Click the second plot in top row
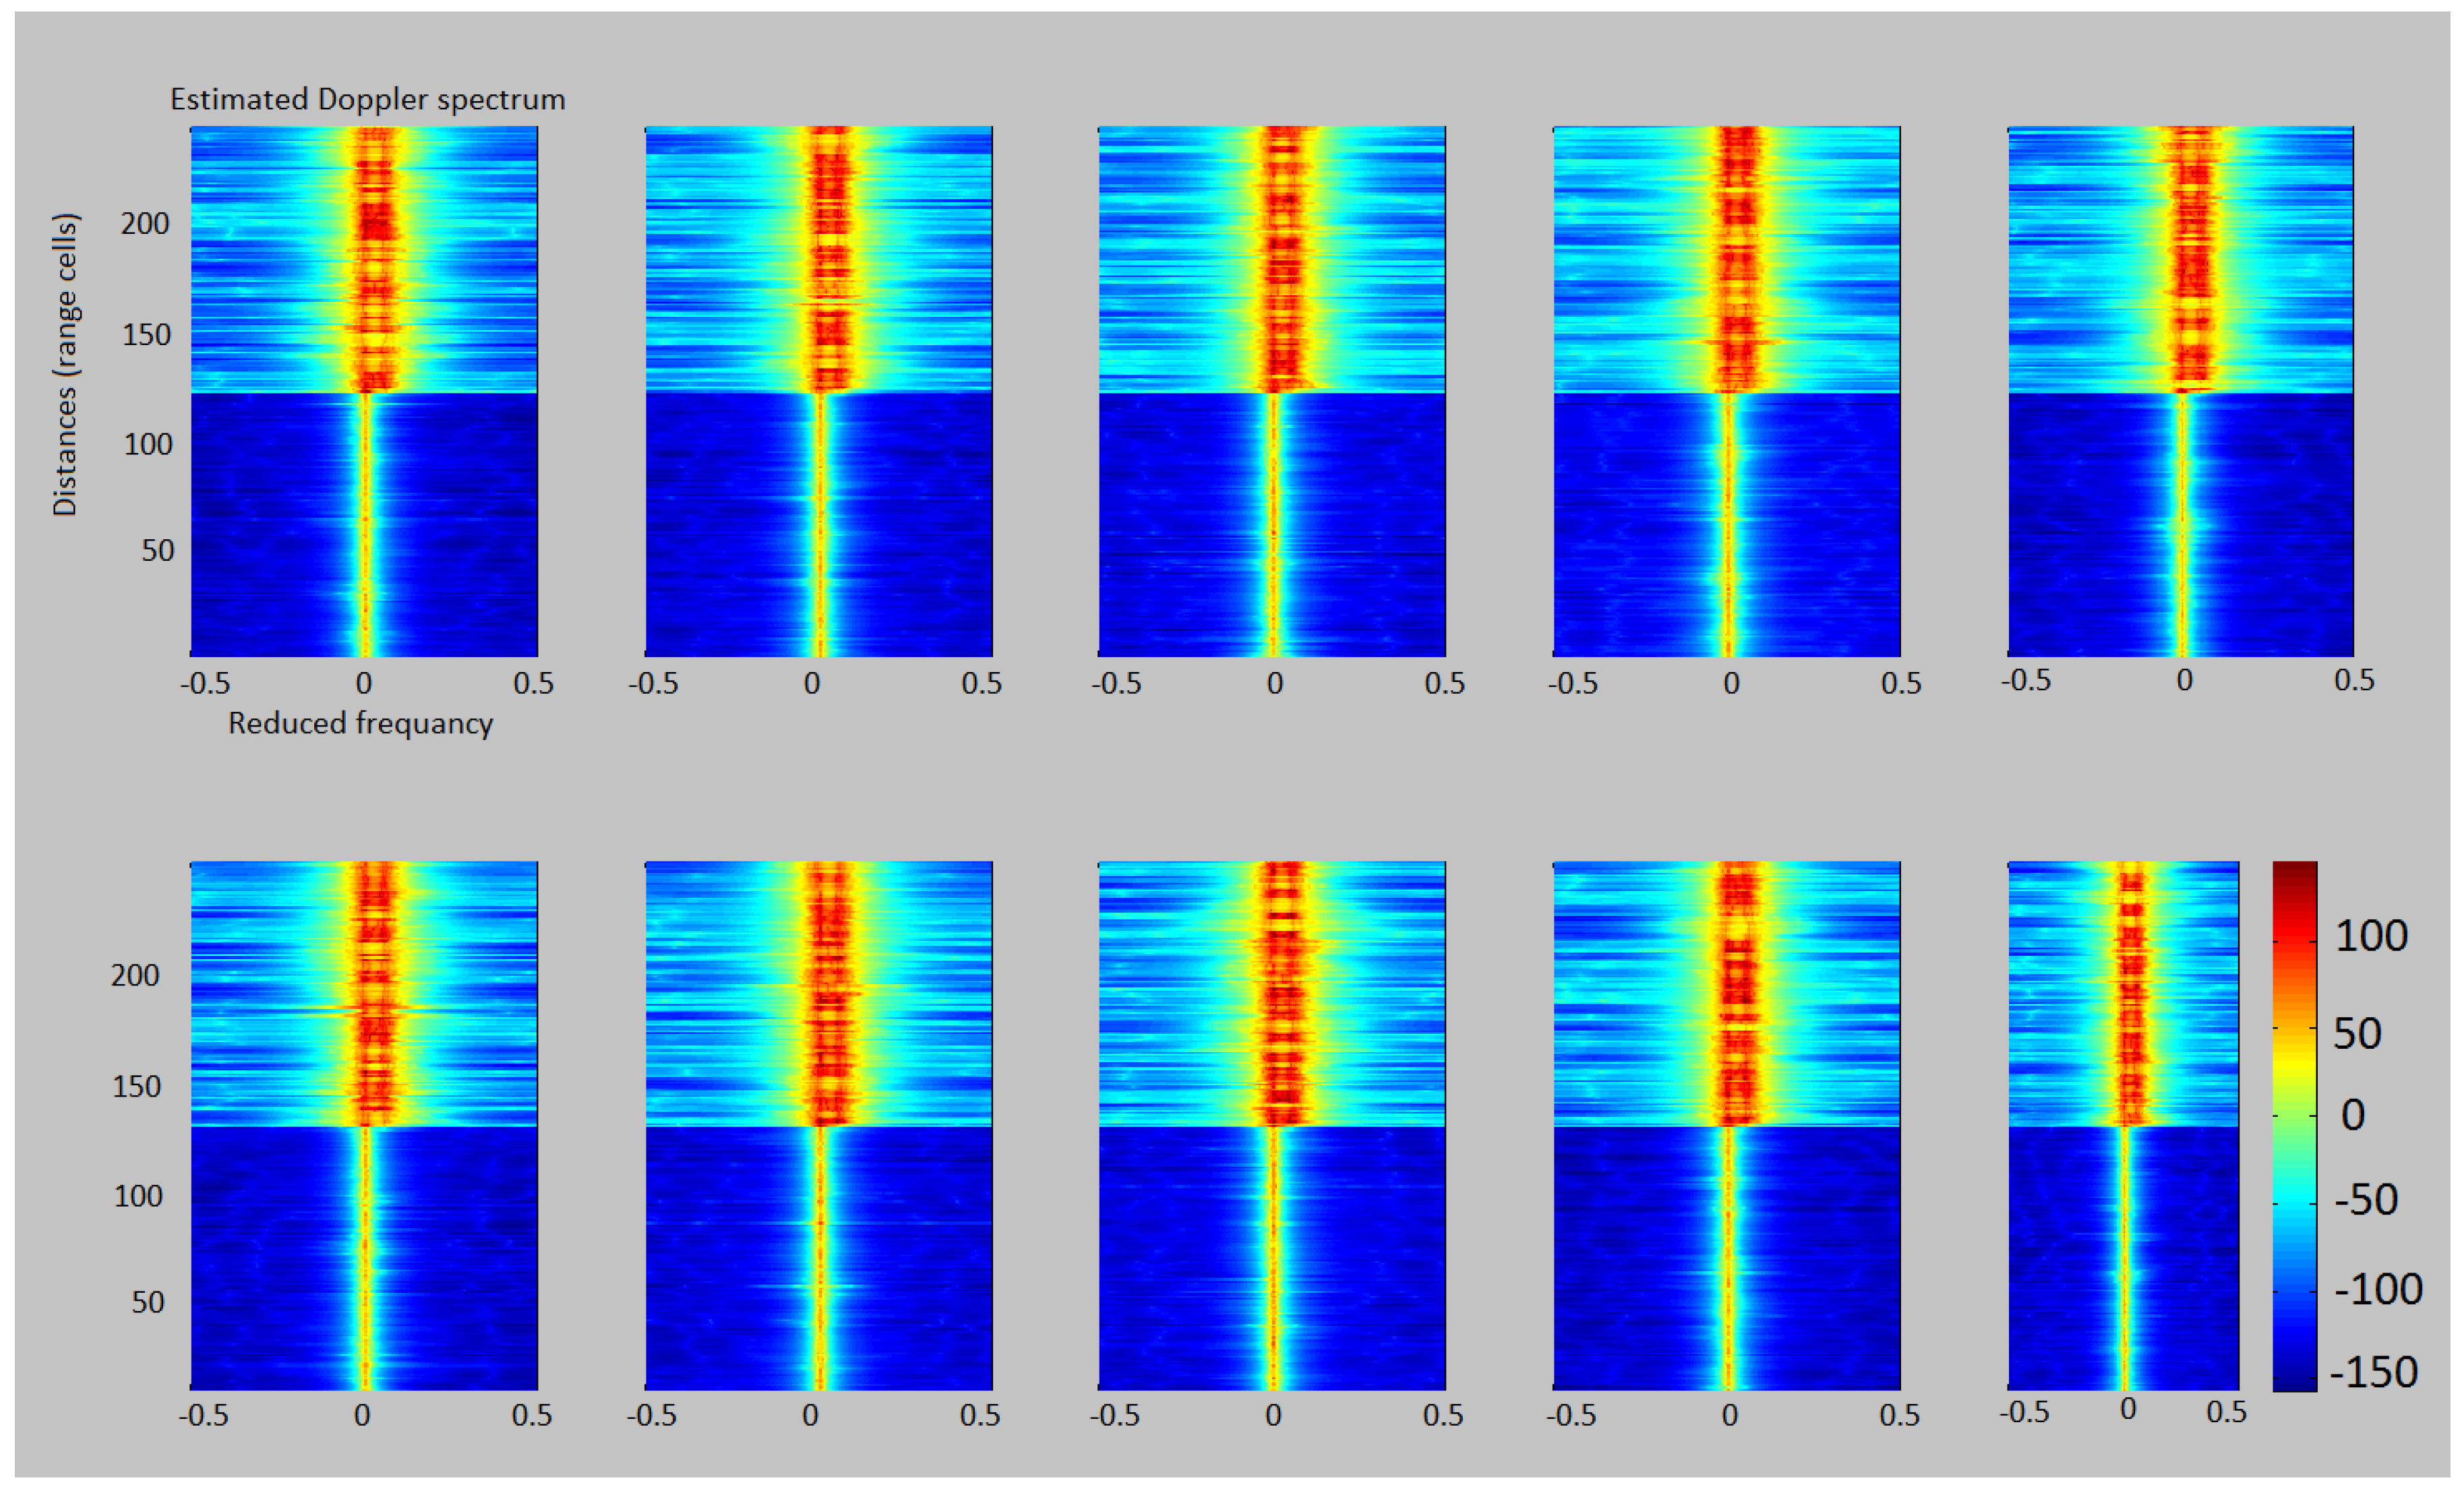This screenshot has height=1493, width=2464. [818, 391]
